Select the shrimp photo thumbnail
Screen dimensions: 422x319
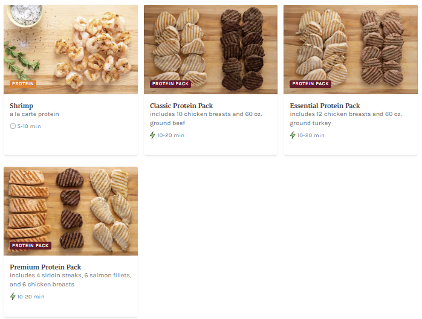coord(71,50)
